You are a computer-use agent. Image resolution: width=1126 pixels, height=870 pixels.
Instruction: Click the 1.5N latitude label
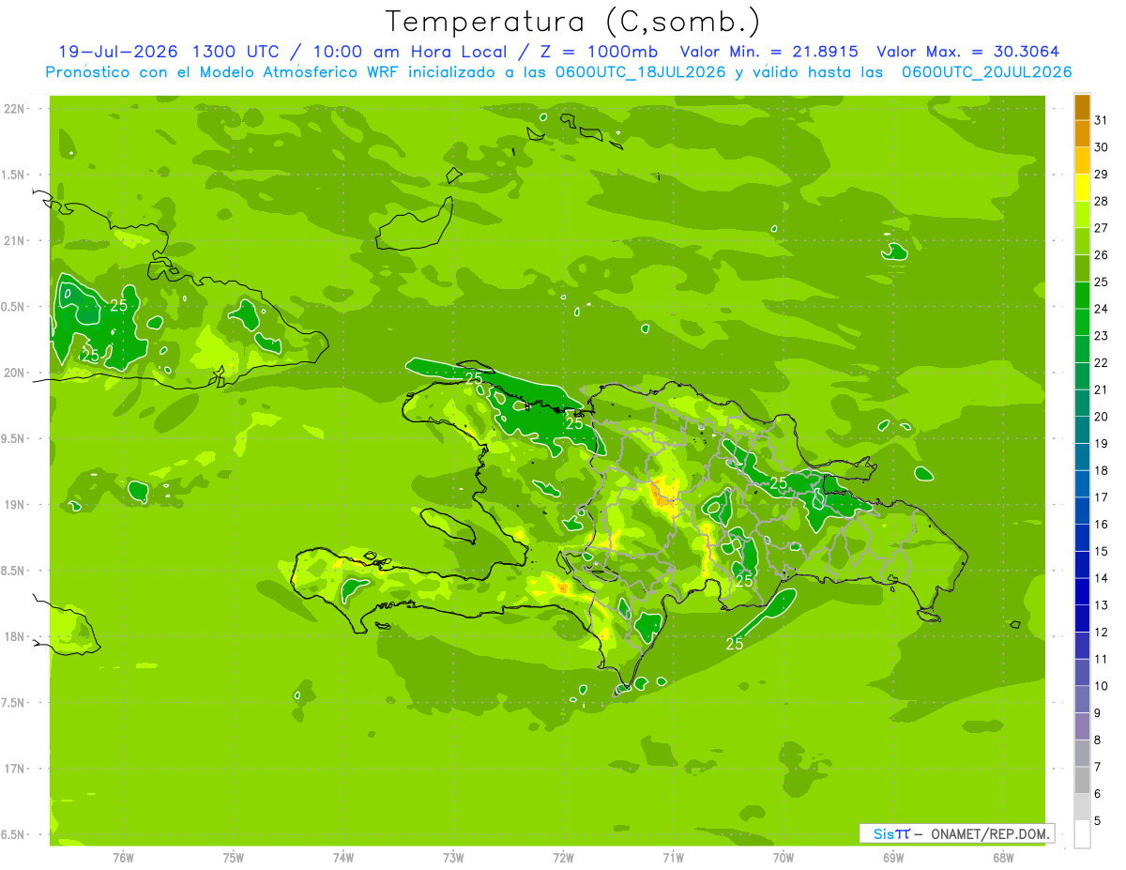[13, 175]
